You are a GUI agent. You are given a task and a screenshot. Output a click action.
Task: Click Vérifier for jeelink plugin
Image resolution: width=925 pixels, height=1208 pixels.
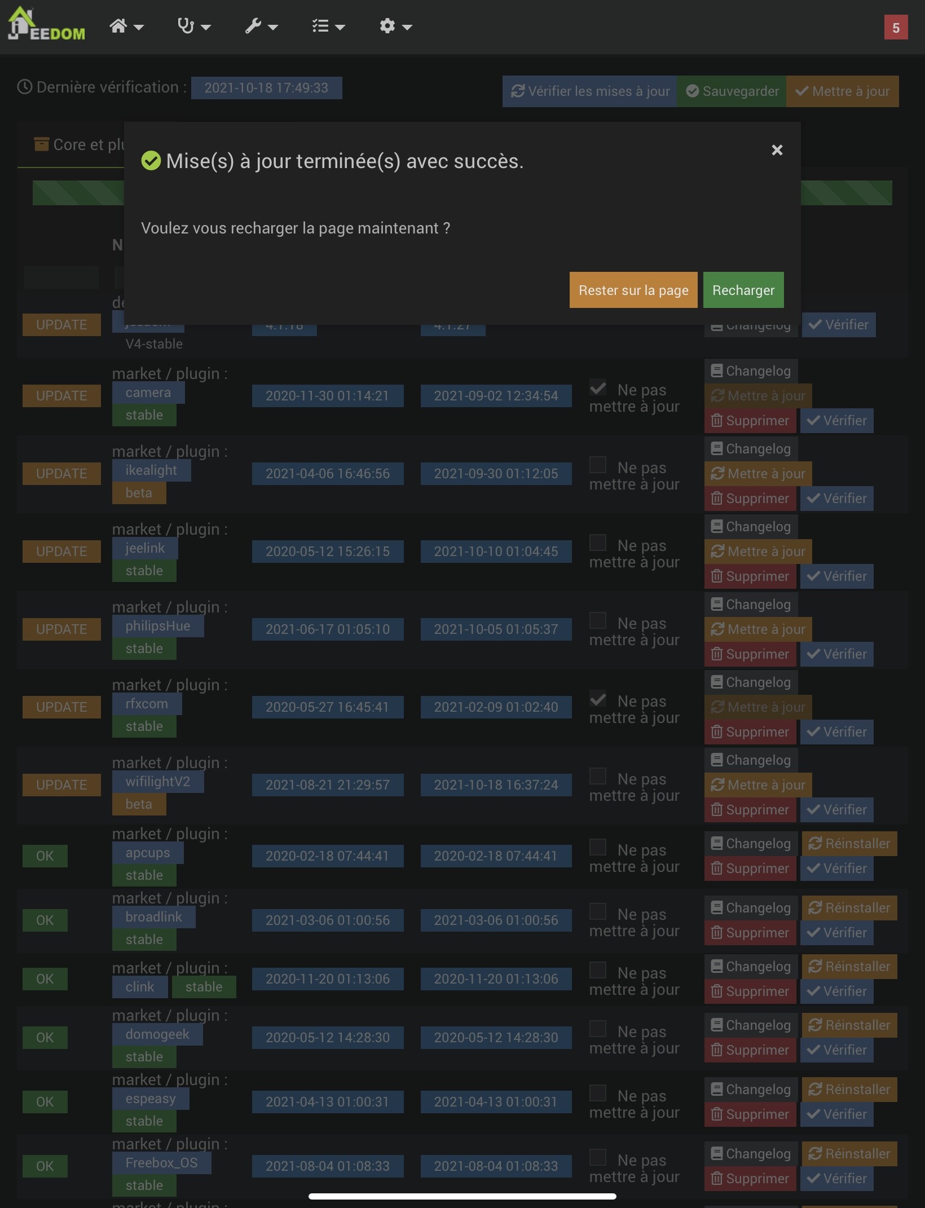[837, 576]
